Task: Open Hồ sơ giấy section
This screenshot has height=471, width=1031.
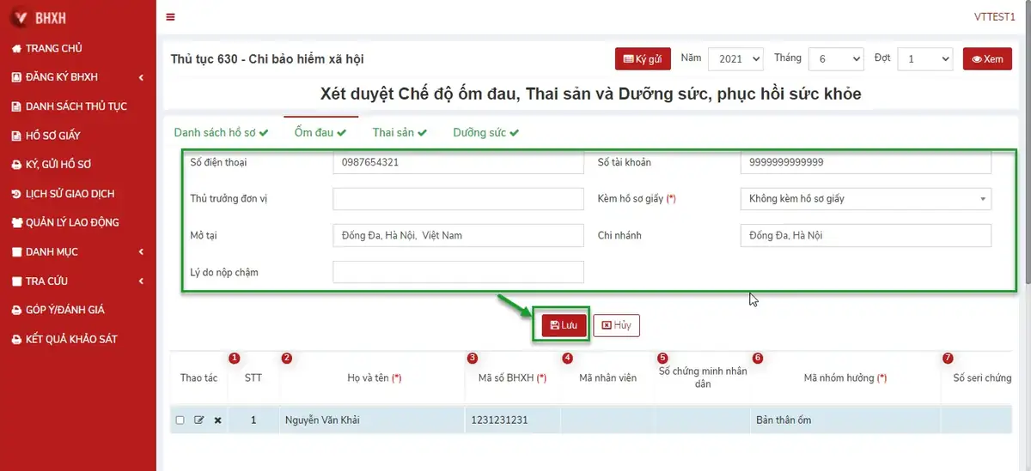Action: click(x=46, y=136)
